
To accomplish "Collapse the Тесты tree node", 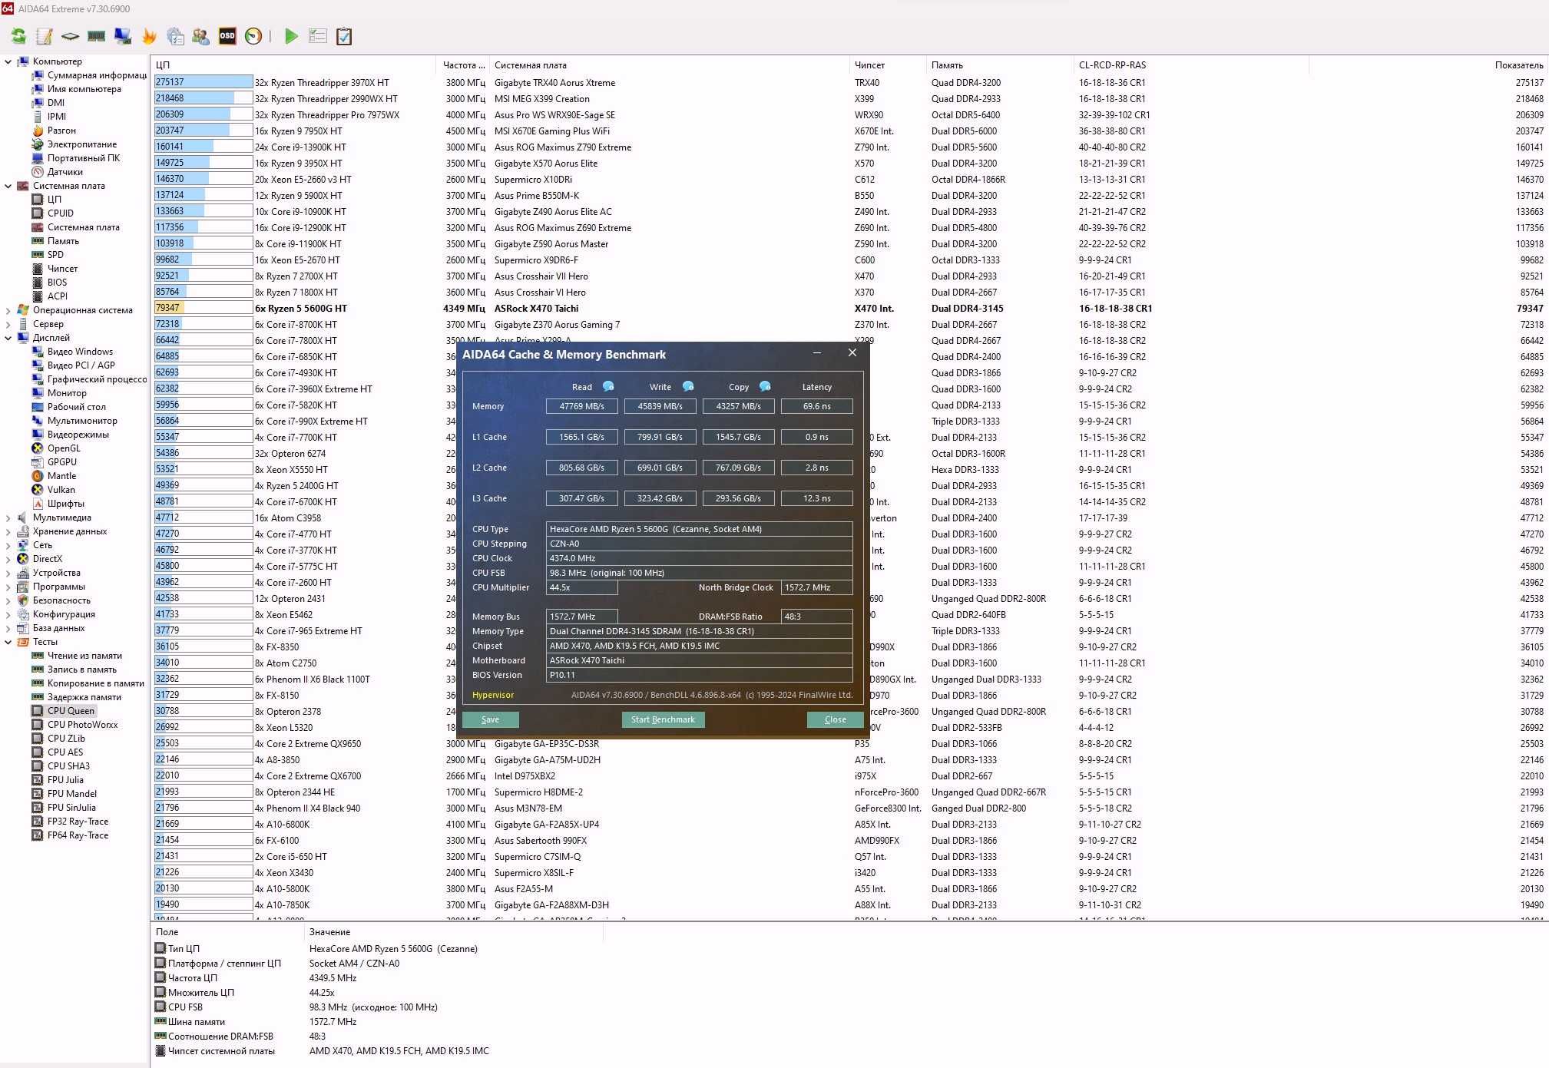I will [x=8, y=642].
